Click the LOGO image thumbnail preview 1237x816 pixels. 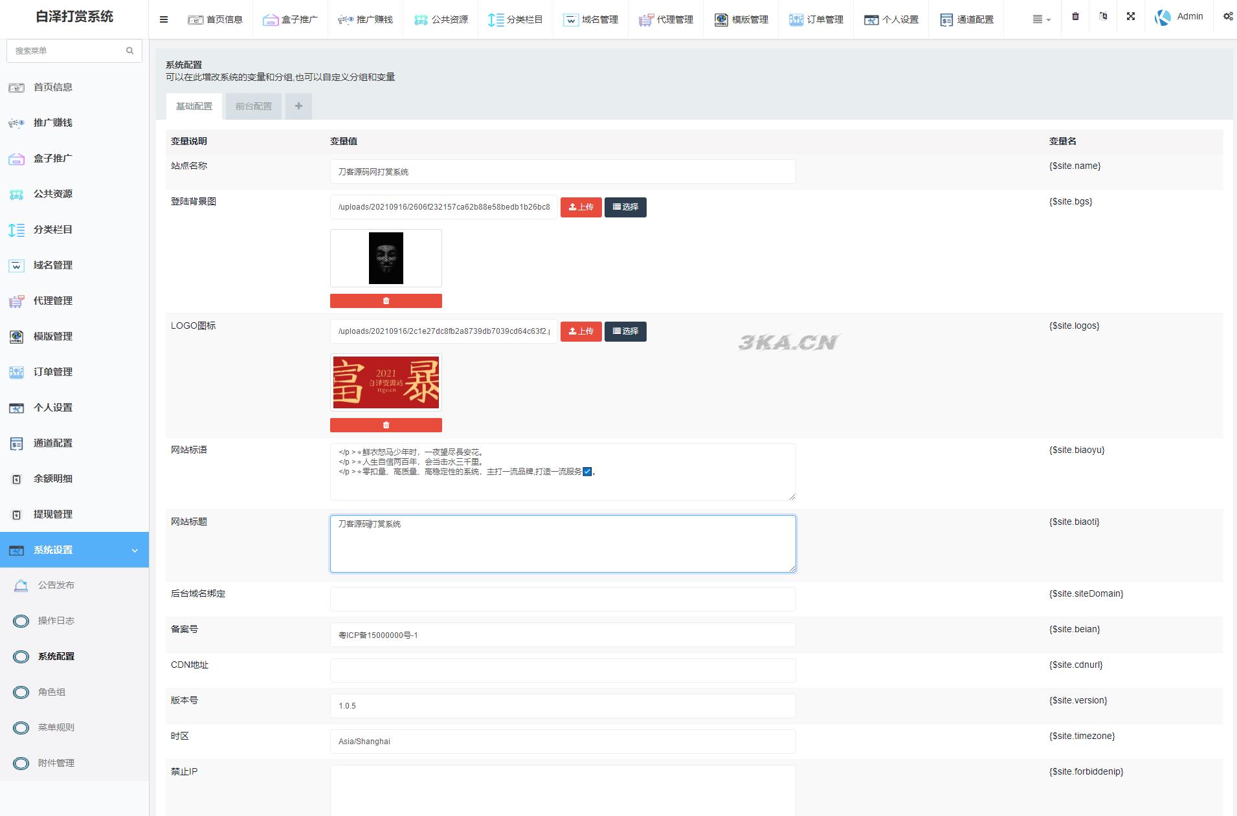tap(386, 382)
